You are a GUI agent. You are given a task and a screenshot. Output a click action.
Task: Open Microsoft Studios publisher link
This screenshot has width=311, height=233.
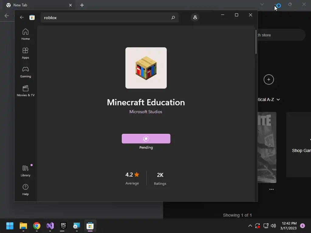click(146, 112)
